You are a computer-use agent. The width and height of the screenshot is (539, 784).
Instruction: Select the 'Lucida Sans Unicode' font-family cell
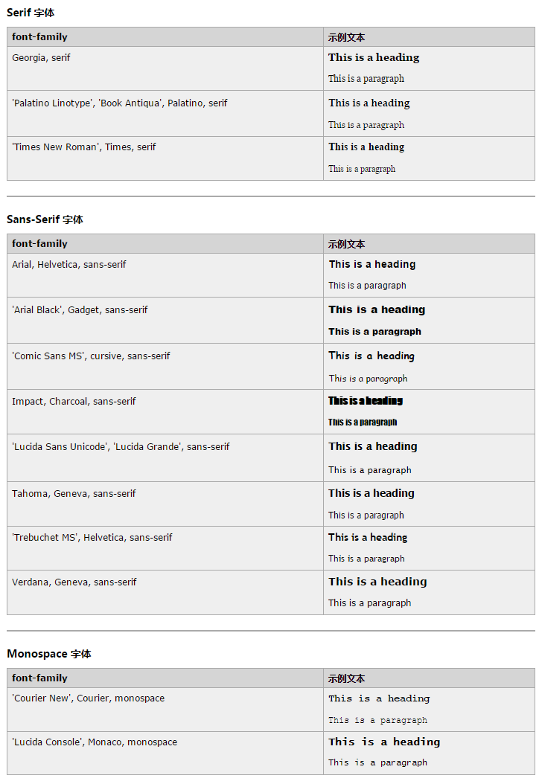[121, 446]
